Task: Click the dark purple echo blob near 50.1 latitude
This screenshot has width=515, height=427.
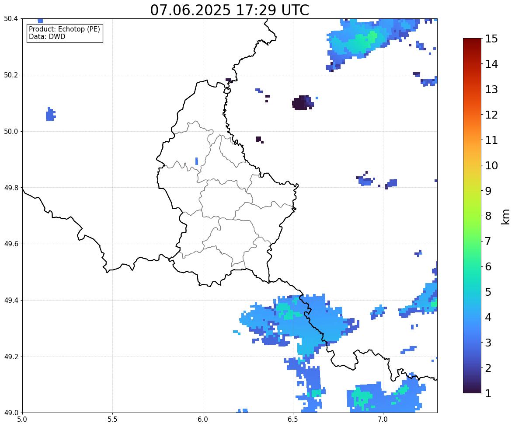Action: coord(302,102)
